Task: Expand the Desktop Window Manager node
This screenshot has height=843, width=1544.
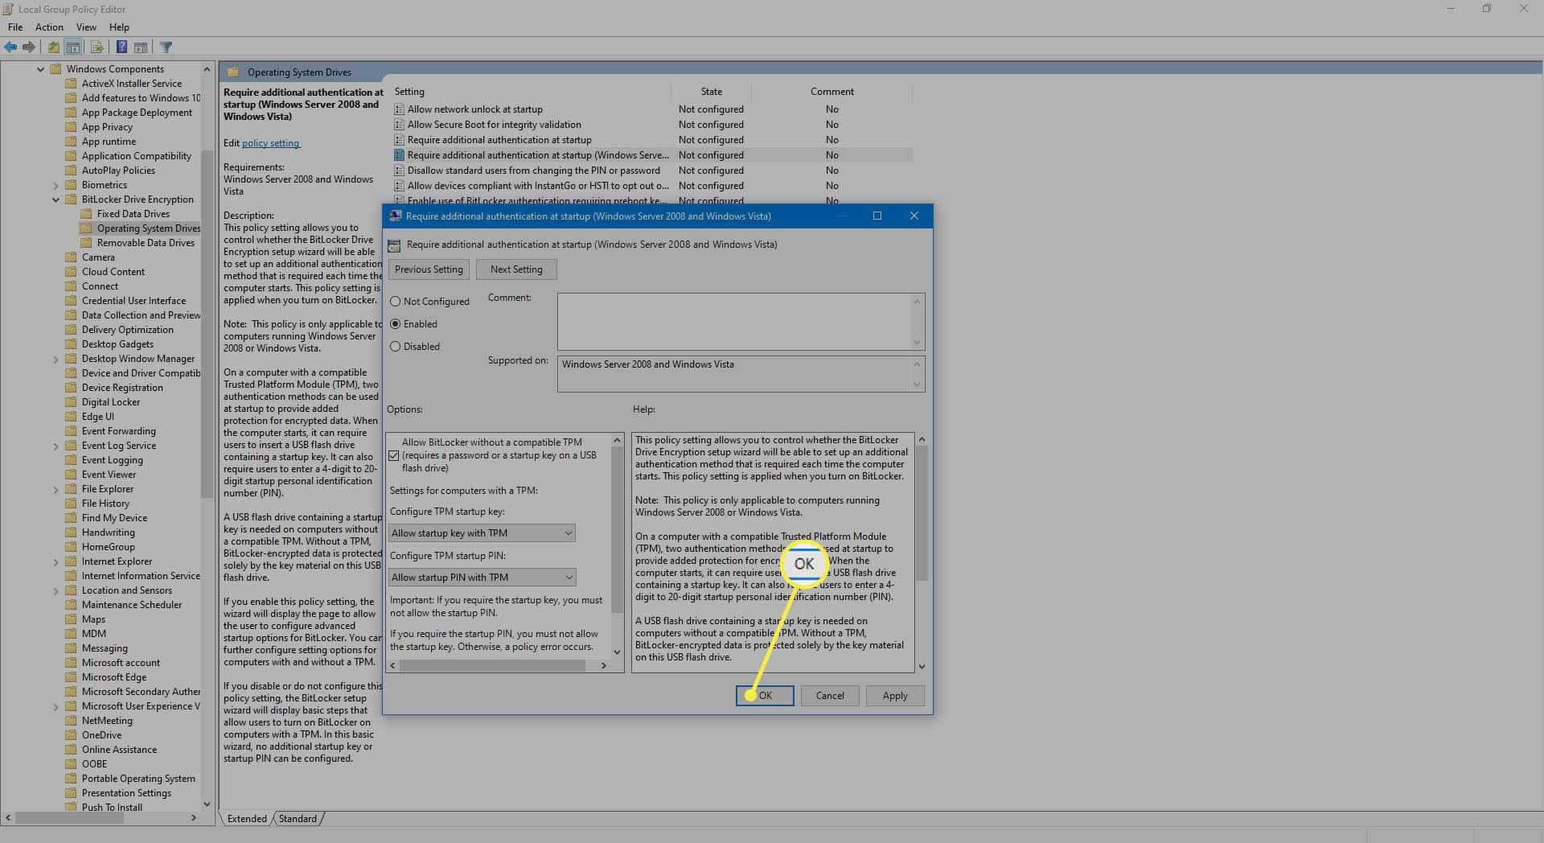Action: pyautogui.click(x=55, y=359)
